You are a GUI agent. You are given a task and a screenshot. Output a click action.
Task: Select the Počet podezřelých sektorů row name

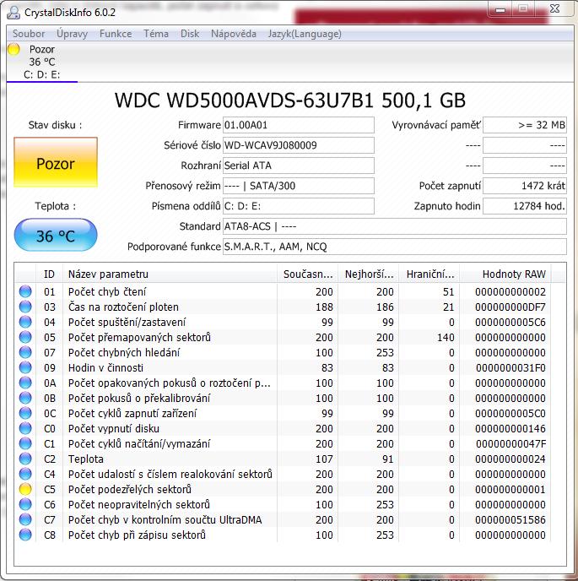coord(130,489)
